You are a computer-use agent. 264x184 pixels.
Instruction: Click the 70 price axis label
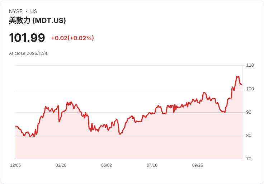[x=249, y=159]
